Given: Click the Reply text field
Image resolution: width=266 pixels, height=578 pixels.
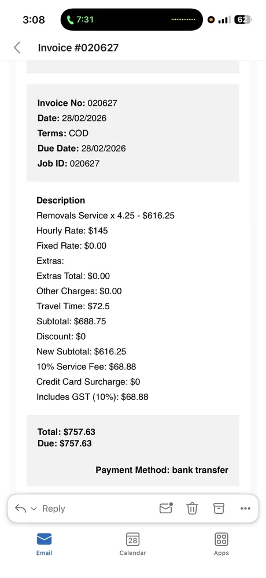Looking at the screenshot, I should tap(54, 508).
